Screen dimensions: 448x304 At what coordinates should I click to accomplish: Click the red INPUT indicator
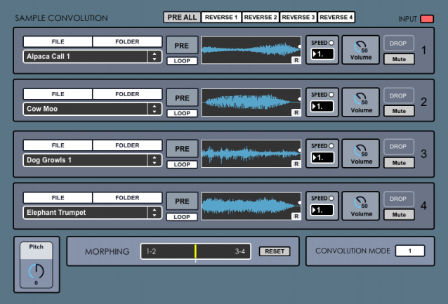pyautogui.click(x=427, y=19)
